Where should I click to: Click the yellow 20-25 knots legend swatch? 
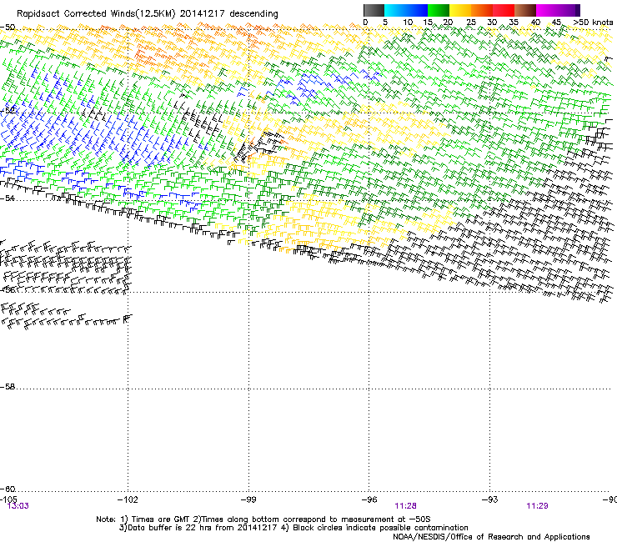460,10
